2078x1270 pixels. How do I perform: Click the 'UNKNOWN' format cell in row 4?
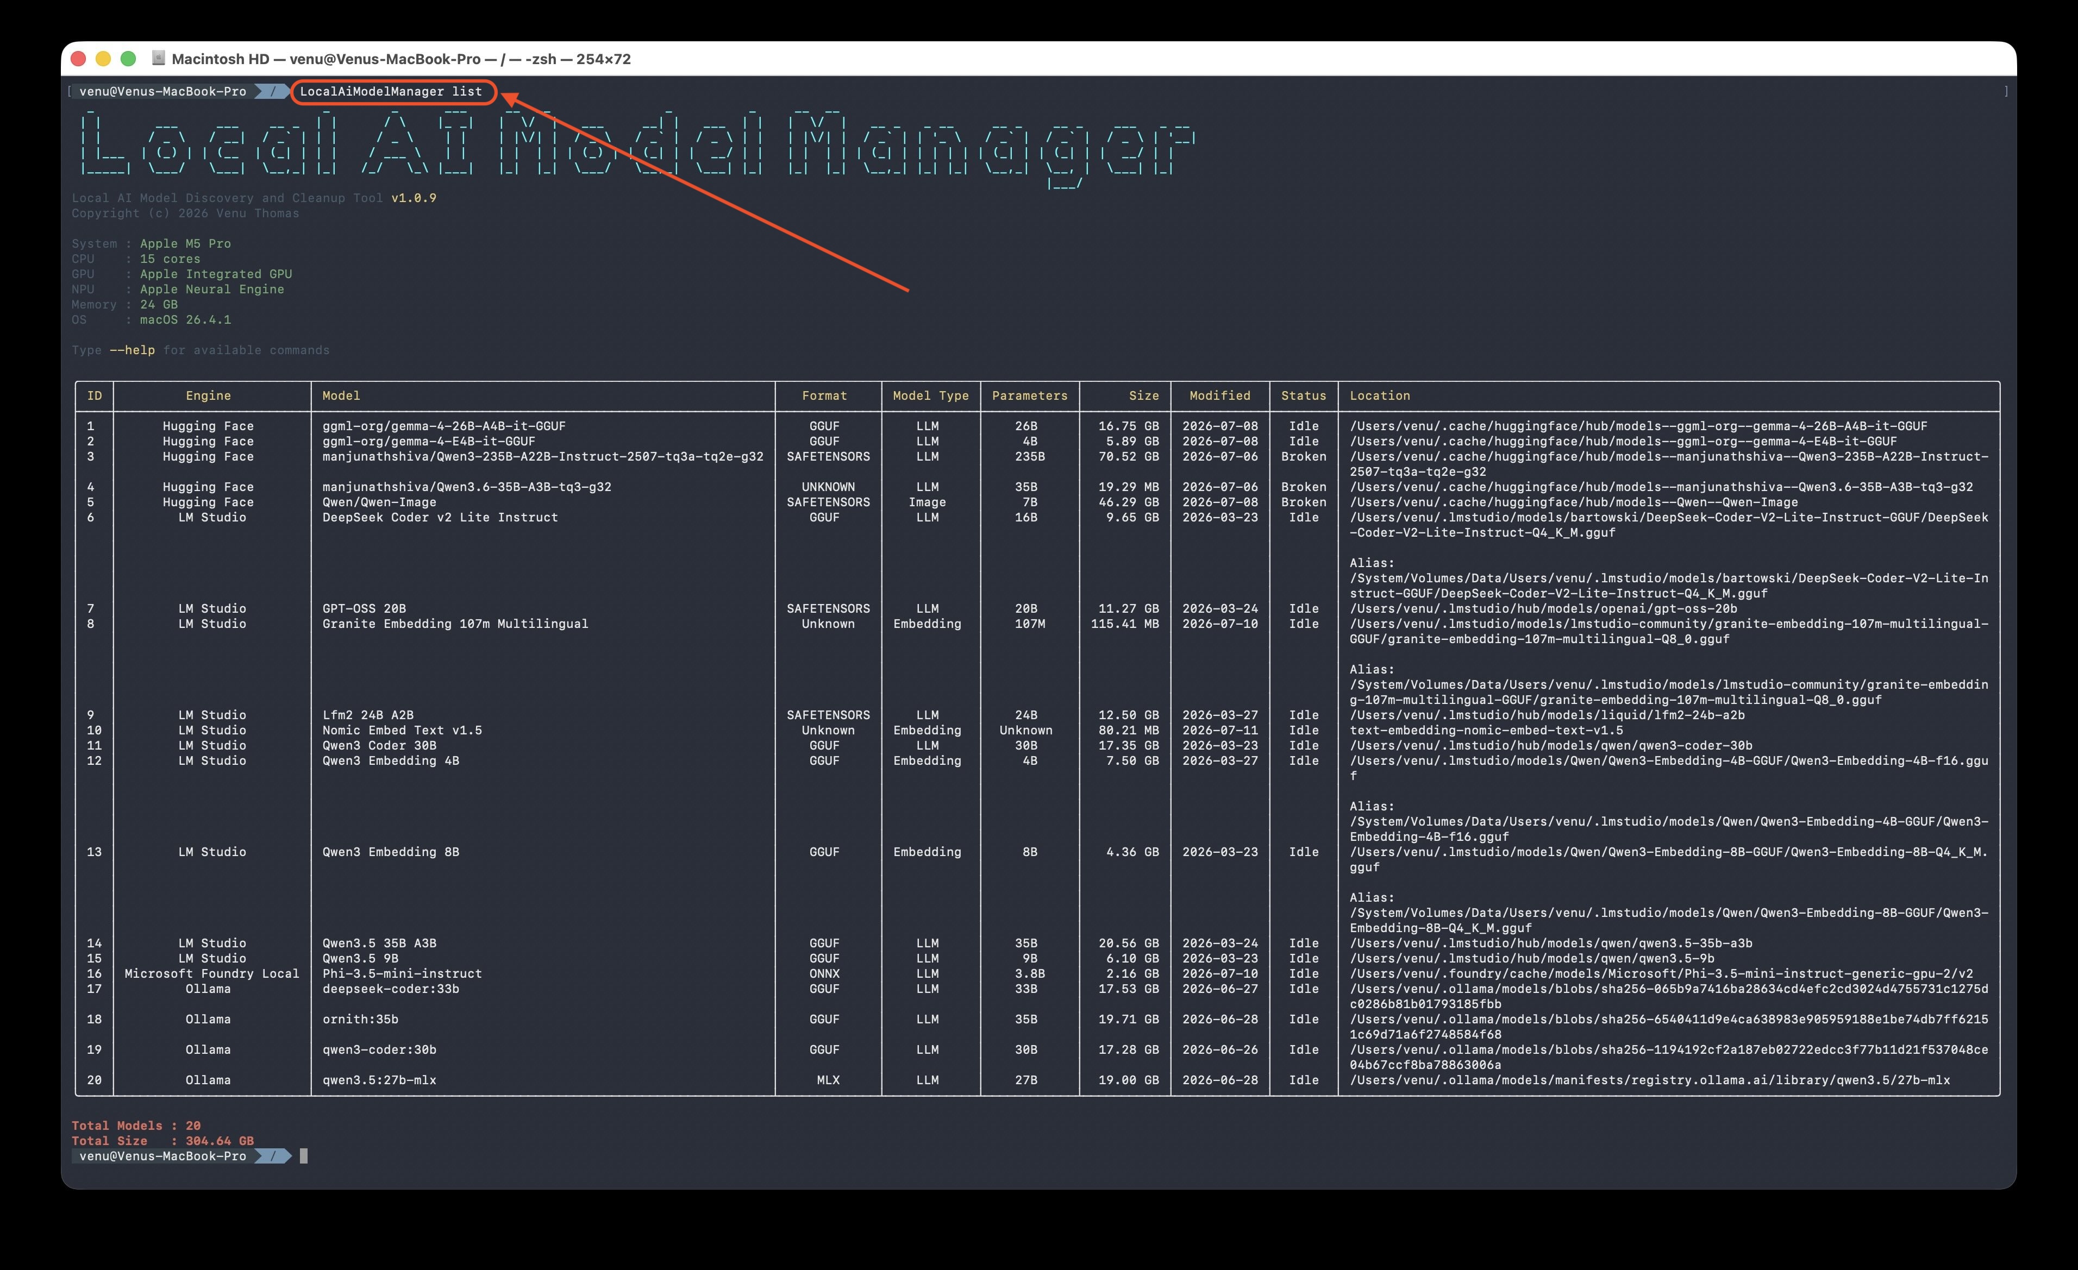[x=828, y=487]
